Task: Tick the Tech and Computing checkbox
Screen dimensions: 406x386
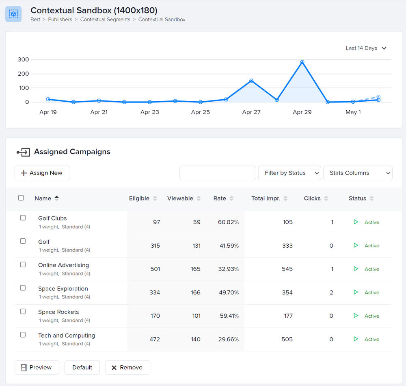Action: tap(23, 335)
